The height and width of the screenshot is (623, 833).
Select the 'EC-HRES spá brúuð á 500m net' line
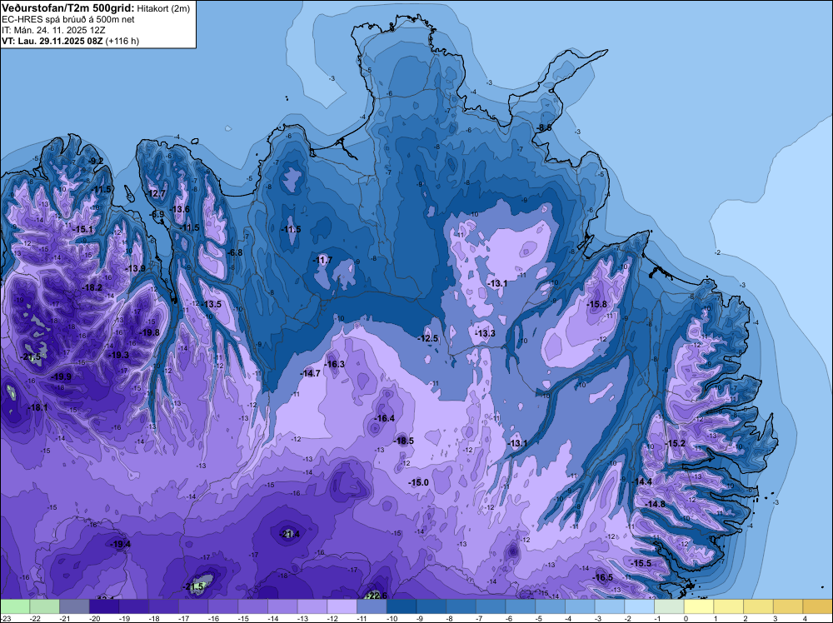[68, 20]
